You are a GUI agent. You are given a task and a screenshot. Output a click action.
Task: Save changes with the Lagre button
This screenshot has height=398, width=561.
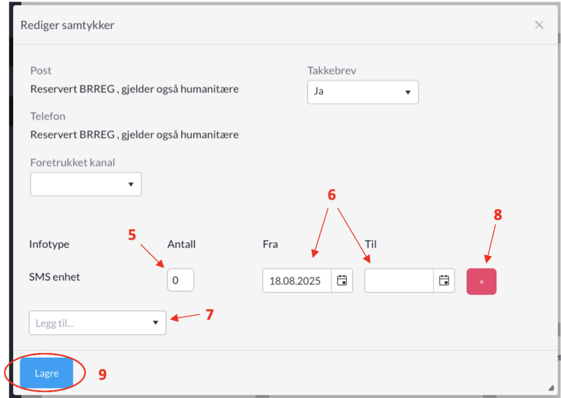(47, 373)
